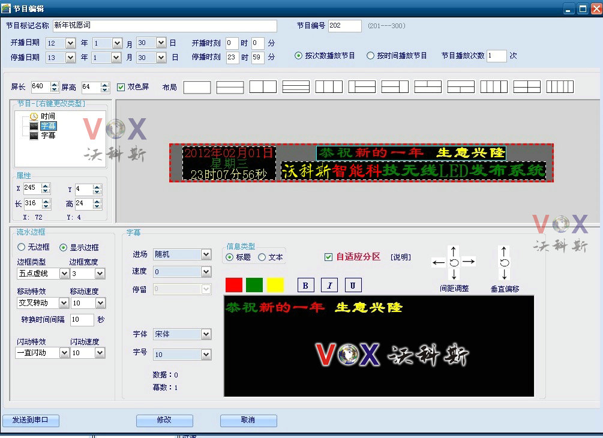Viewport: 603px width, 438px height.
Task: Click the bold B formatting icon
Action: pos(306,285)
